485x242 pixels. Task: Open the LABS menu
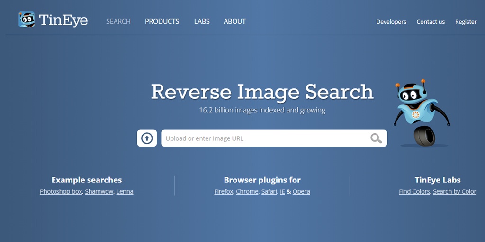tap(202, 21)
